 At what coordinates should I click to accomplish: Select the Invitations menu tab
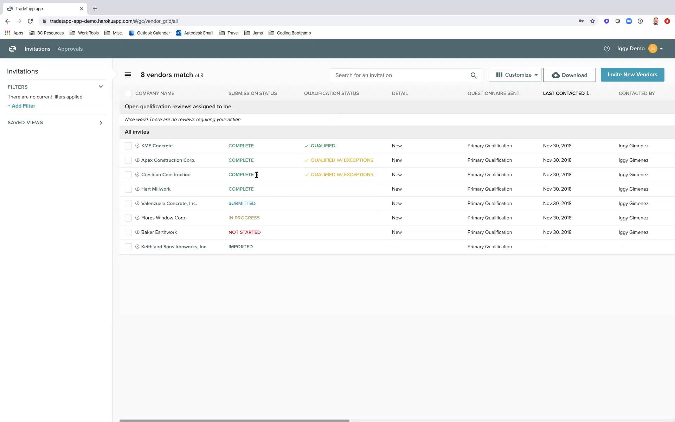pyautogui.click(x=37, y=48)
